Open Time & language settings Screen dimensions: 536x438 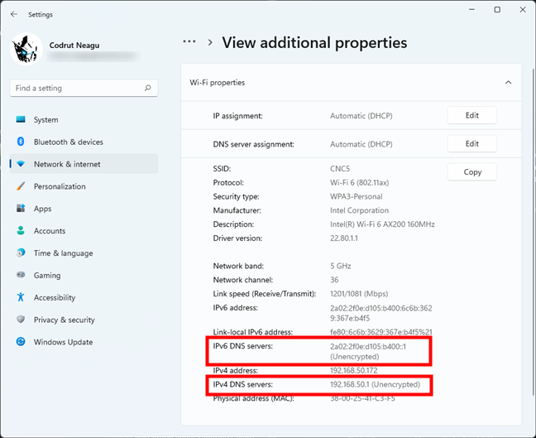84,253
